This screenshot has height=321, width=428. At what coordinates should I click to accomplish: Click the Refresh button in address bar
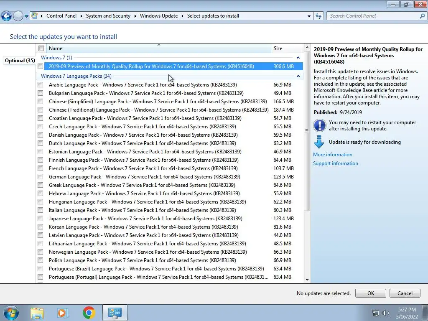pyautogui.click(x=318, y=16)
